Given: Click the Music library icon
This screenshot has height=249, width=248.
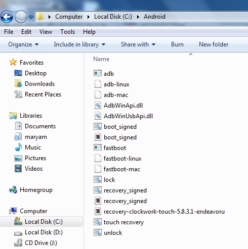Looking at the screenshot, I should (18, 147).
